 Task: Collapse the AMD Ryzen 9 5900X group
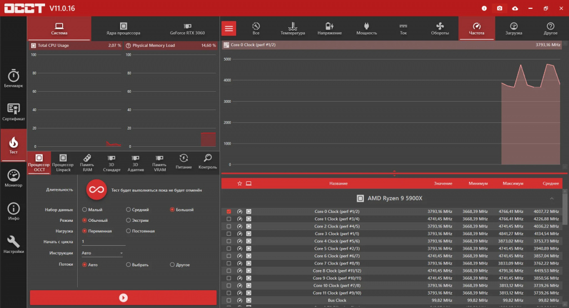(552, 198)
